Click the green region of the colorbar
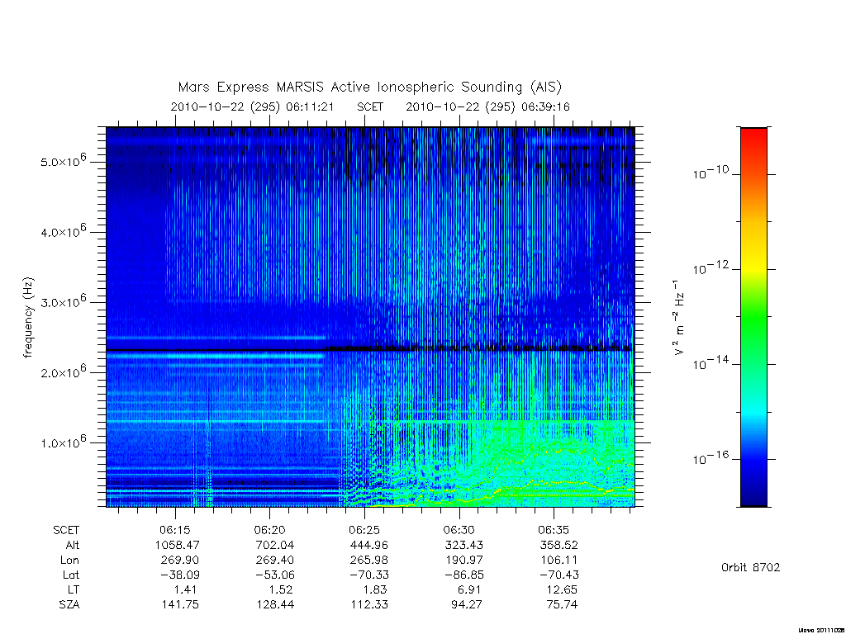Viewport: 846px width, 634px height. click(x=753, y=318)
